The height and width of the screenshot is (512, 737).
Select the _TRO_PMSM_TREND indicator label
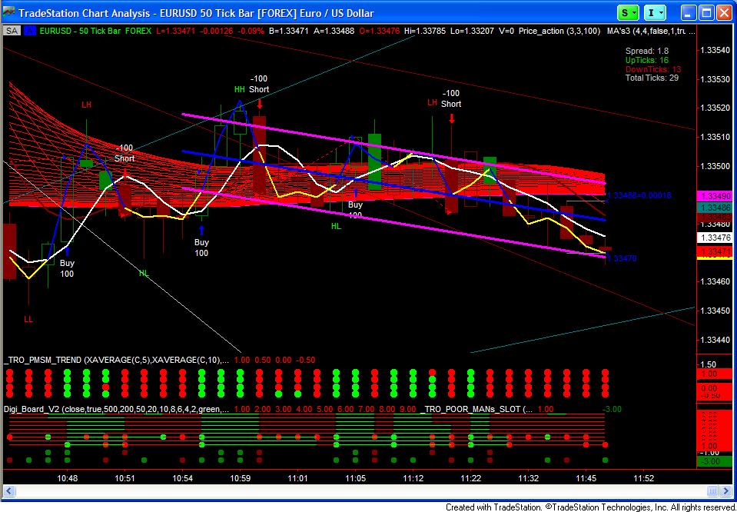118,360
